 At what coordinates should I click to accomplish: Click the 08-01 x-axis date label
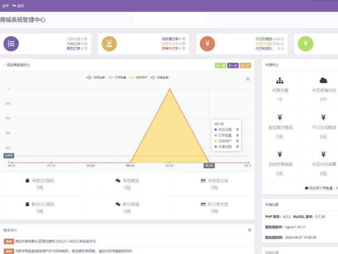11,165
